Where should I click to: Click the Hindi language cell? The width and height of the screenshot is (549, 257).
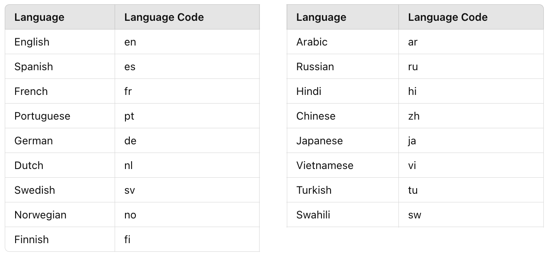pos(309,91)
